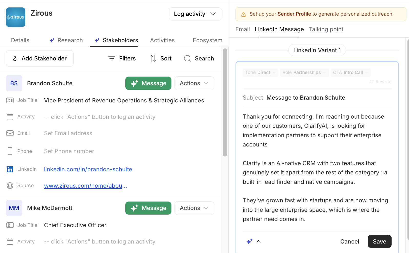Click the Sort arrows icon
This screenshot has width=409, height=253.
[153, 58]
